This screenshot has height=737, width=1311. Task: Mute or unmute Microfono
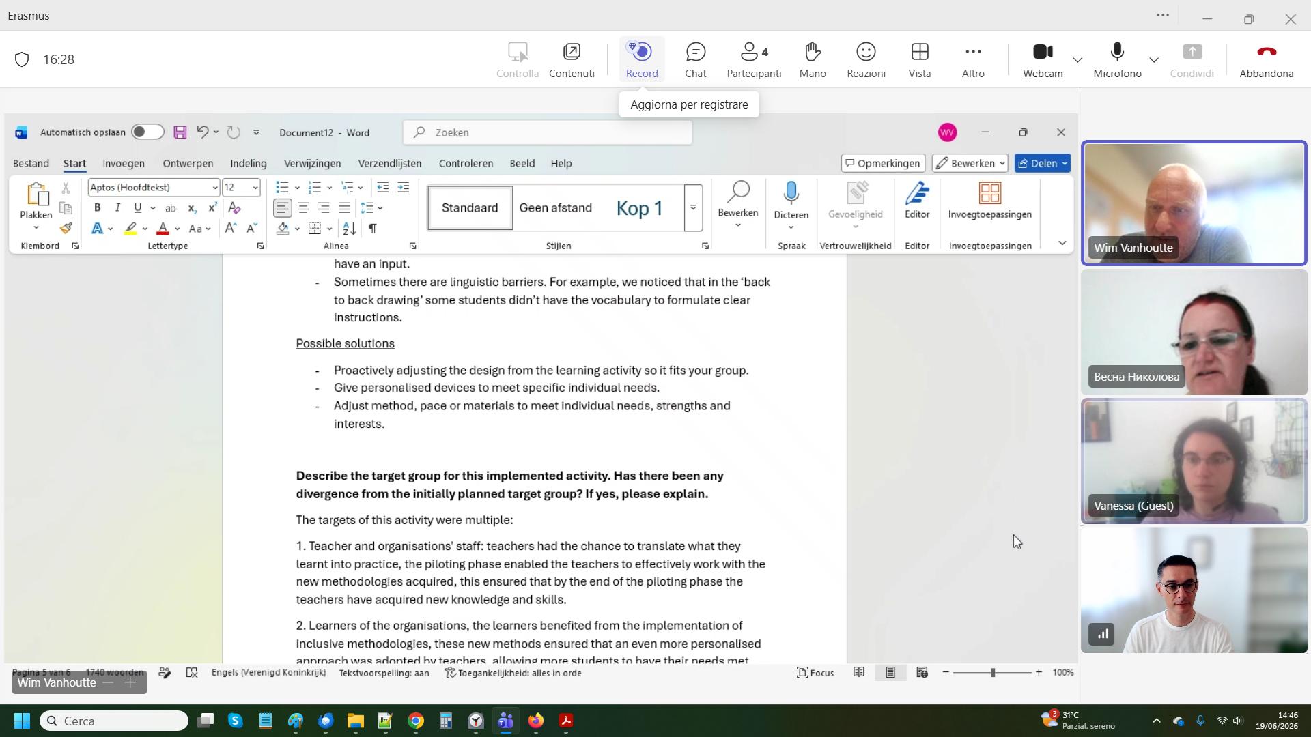pyautogui.click(x=1117, y=60)
